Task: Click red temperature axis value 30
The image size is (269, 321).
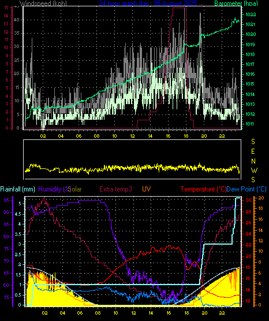Action: (x=248, y=200)
